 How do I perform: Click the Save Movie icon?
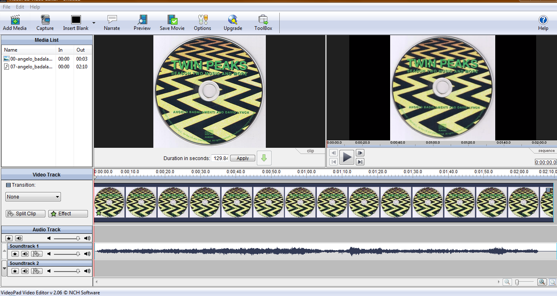tap(172, 23)
